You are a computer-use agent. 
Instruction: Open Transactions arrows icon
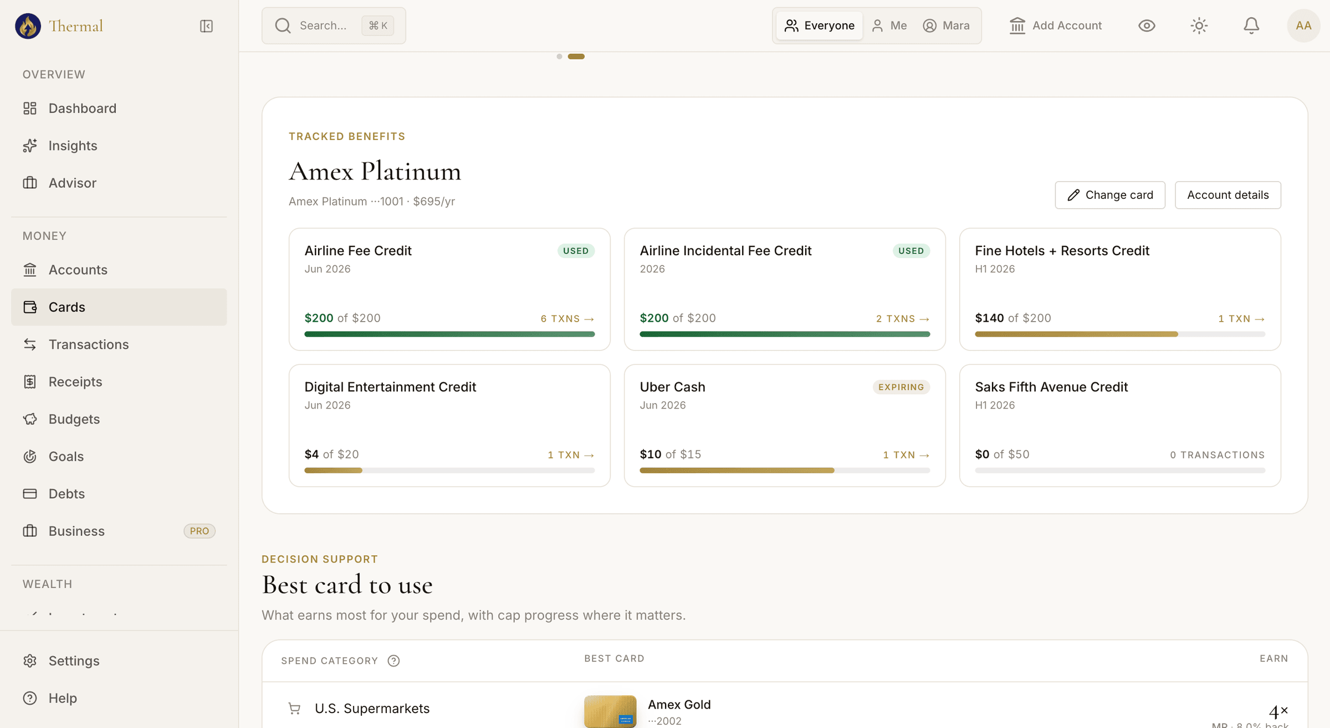coord(30,344)
